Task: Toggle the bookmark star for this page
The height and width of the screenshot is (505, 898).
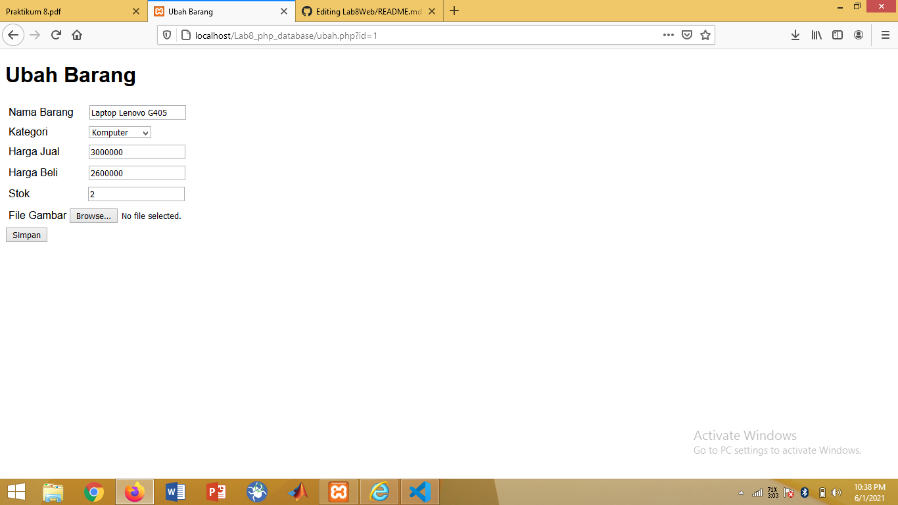Action: (705, 35)
